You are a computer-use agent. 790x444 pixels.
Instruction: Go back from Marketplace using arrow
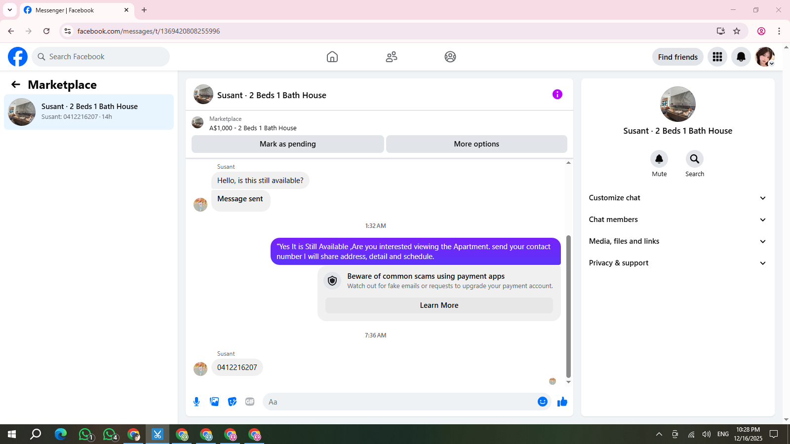(x=16, y=84)
